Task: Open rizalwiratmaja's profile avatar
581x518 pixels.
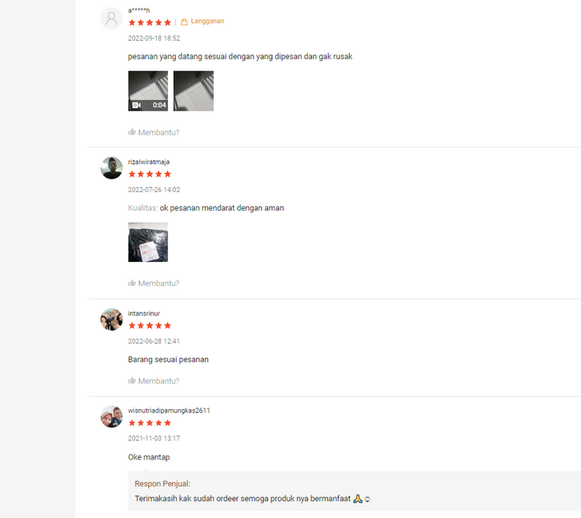Action: pos(111,168)
